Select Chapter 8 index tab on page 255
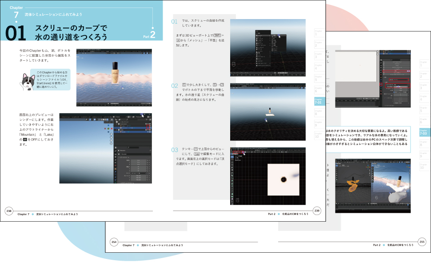 click(424, 144)
